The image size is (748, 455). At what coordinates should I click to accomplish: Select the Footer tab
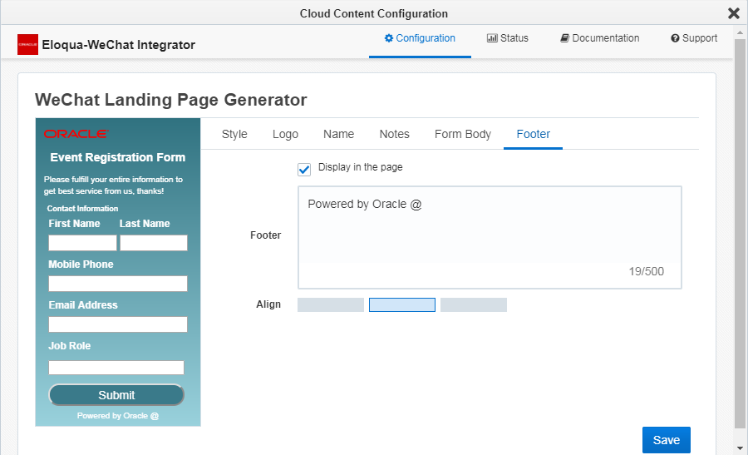coord(534,134)
